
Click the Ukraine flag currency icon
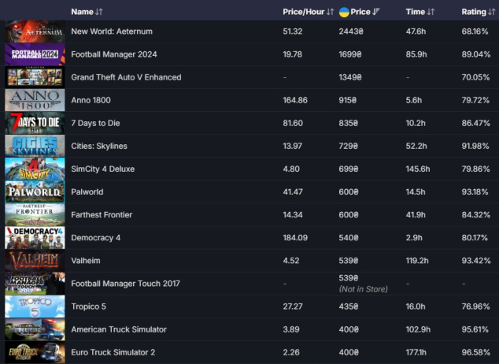click(x=344, y=12)
